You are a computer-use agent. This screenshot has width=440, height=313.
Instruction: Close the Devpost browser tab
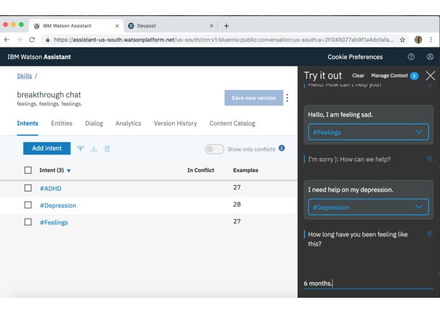tap(211, 26)
